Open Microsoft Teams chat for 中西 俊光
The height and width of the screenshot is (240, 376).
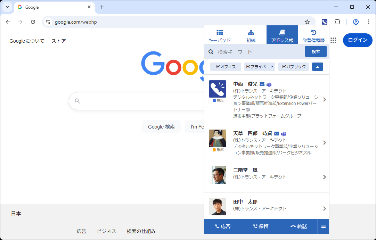268,84
